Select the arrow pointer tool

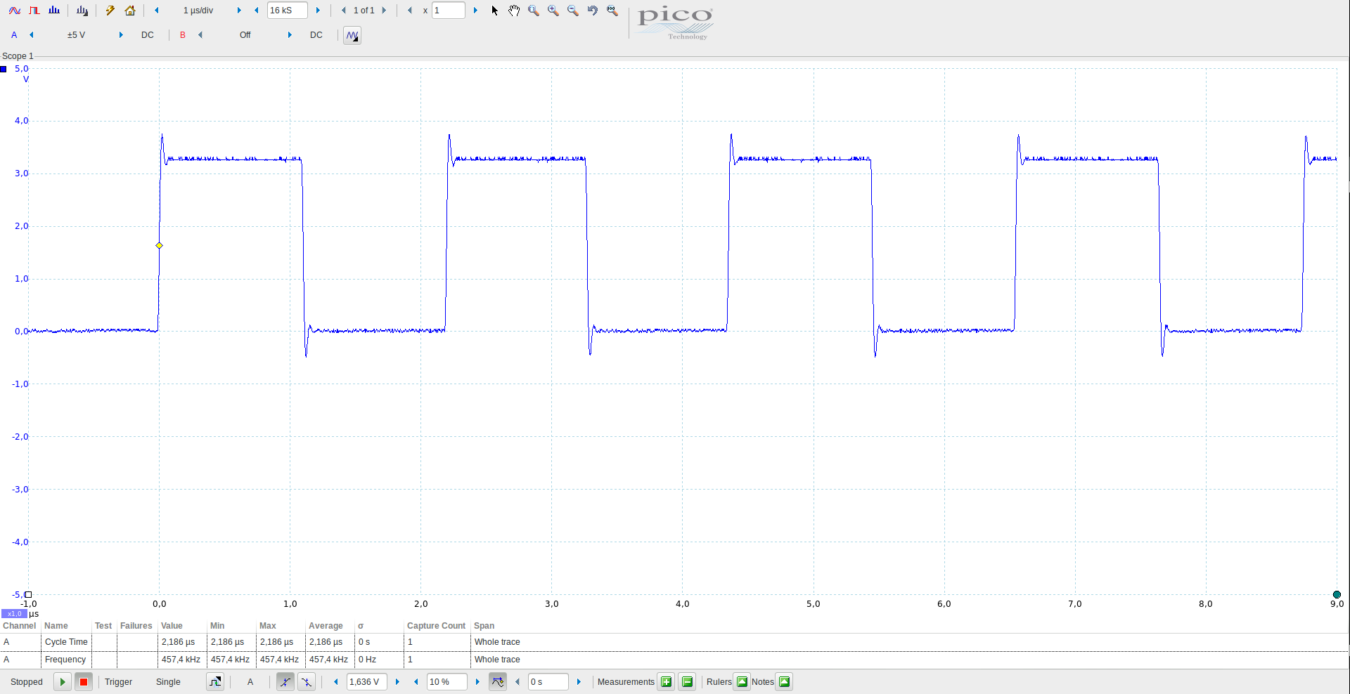click(494, 11)
